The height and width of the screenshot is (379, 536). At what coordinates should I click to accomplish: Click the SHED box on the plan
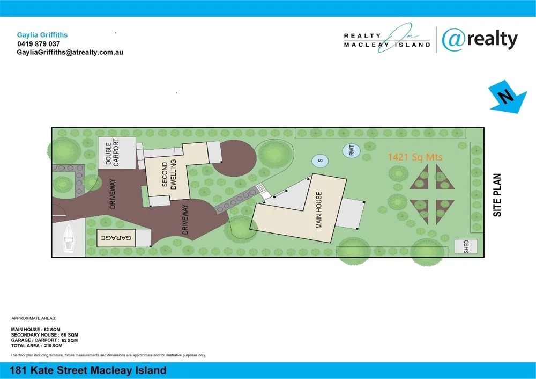[x=466, y=246]
